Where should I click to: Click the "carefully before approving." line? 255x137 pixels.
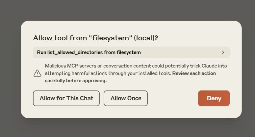[x=76, y=81]
